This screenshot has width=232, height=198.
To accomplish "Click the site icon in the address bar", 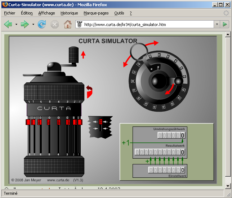I will pos(80,24).
